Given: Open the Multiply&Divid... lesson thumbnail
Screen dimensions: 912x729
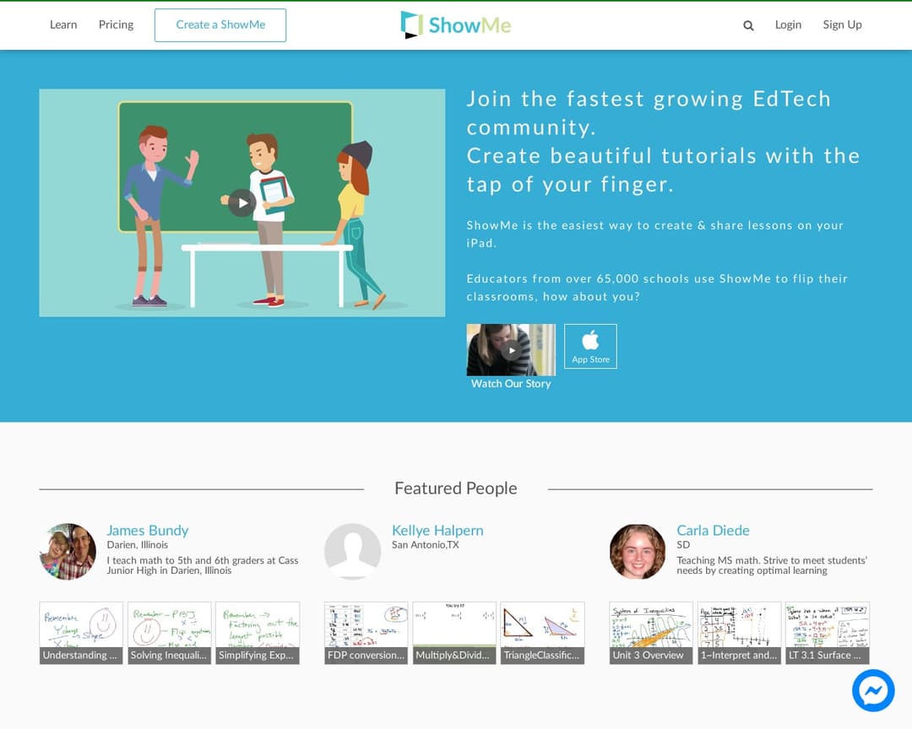Looking at the screenshot, I should pos(454,633).
